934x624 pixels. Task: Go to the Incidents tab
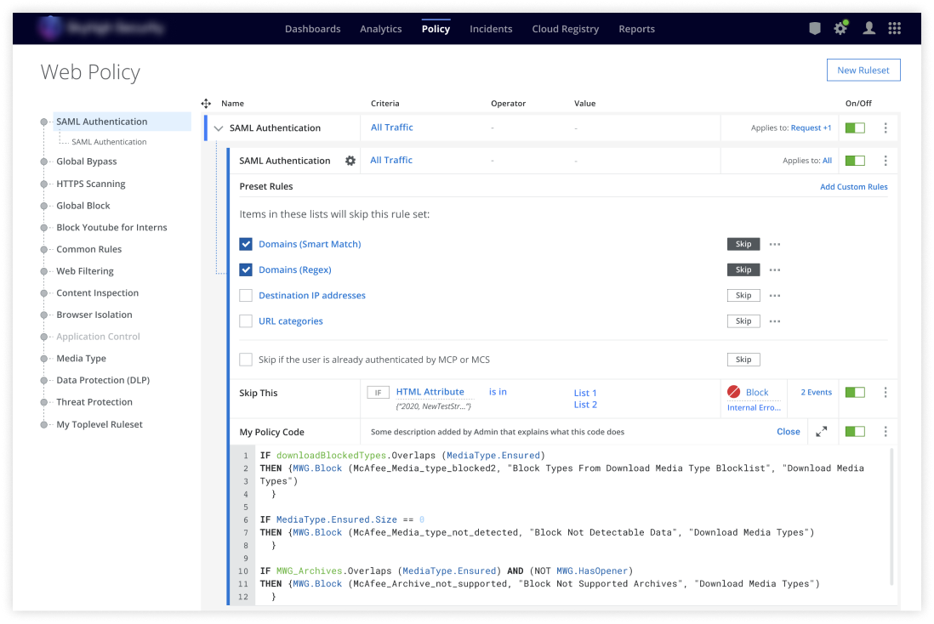coord(491,29)
